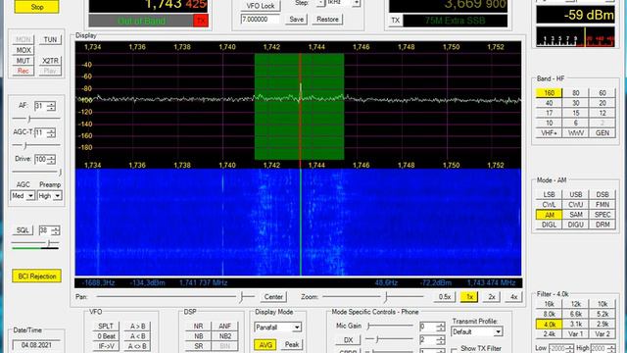Toggle the X2TR button

[x=50, y=61]
